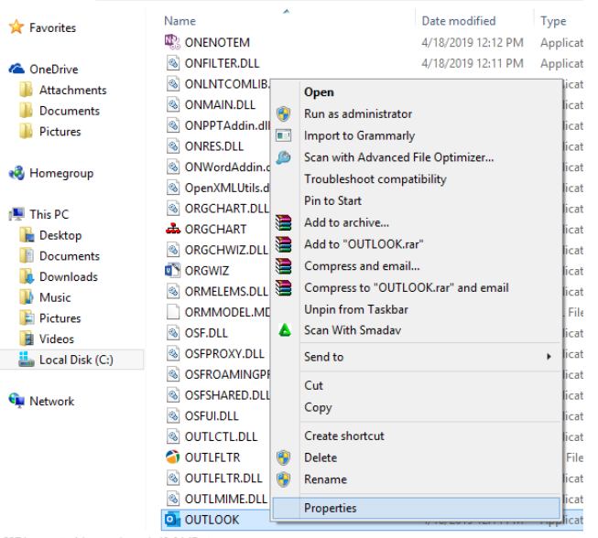Screen dimensions: 598x538
Task: Click the Music folder icon in sidebar
Action: 27,296
